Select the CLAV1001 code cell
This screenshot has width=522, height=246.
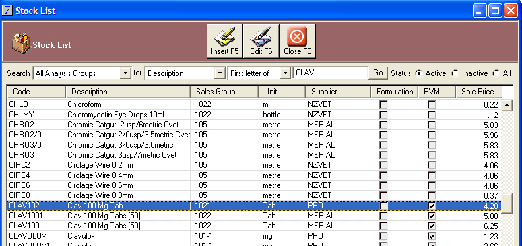36,216
